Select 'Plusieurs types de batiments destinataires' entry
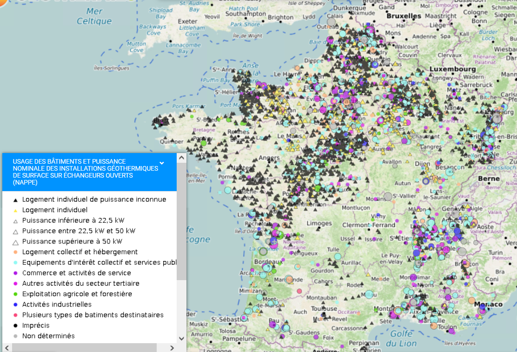Viewport: 517px width, 352px height. [93, 315]
